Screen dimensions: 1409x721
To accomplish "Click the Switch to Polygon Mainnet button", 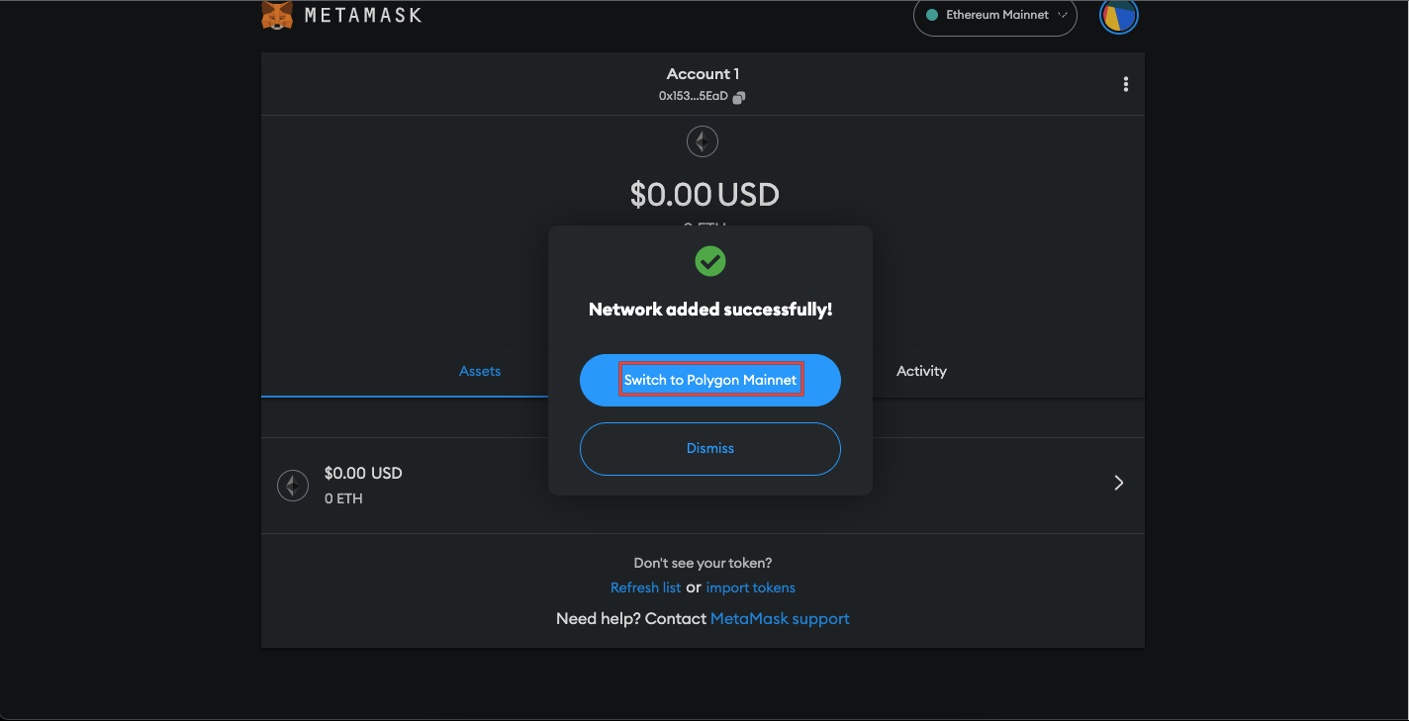I will [709, 379].
